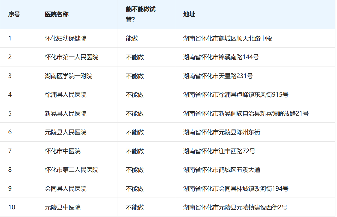Click serial number 2 in 怀化市第一人民医院 row
This screenshot has height=217, width=337.
click(10, 57)
